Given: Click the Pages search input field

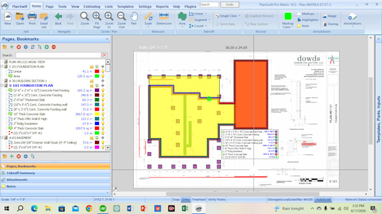Looking at the screenshot, I should (58, 55).
